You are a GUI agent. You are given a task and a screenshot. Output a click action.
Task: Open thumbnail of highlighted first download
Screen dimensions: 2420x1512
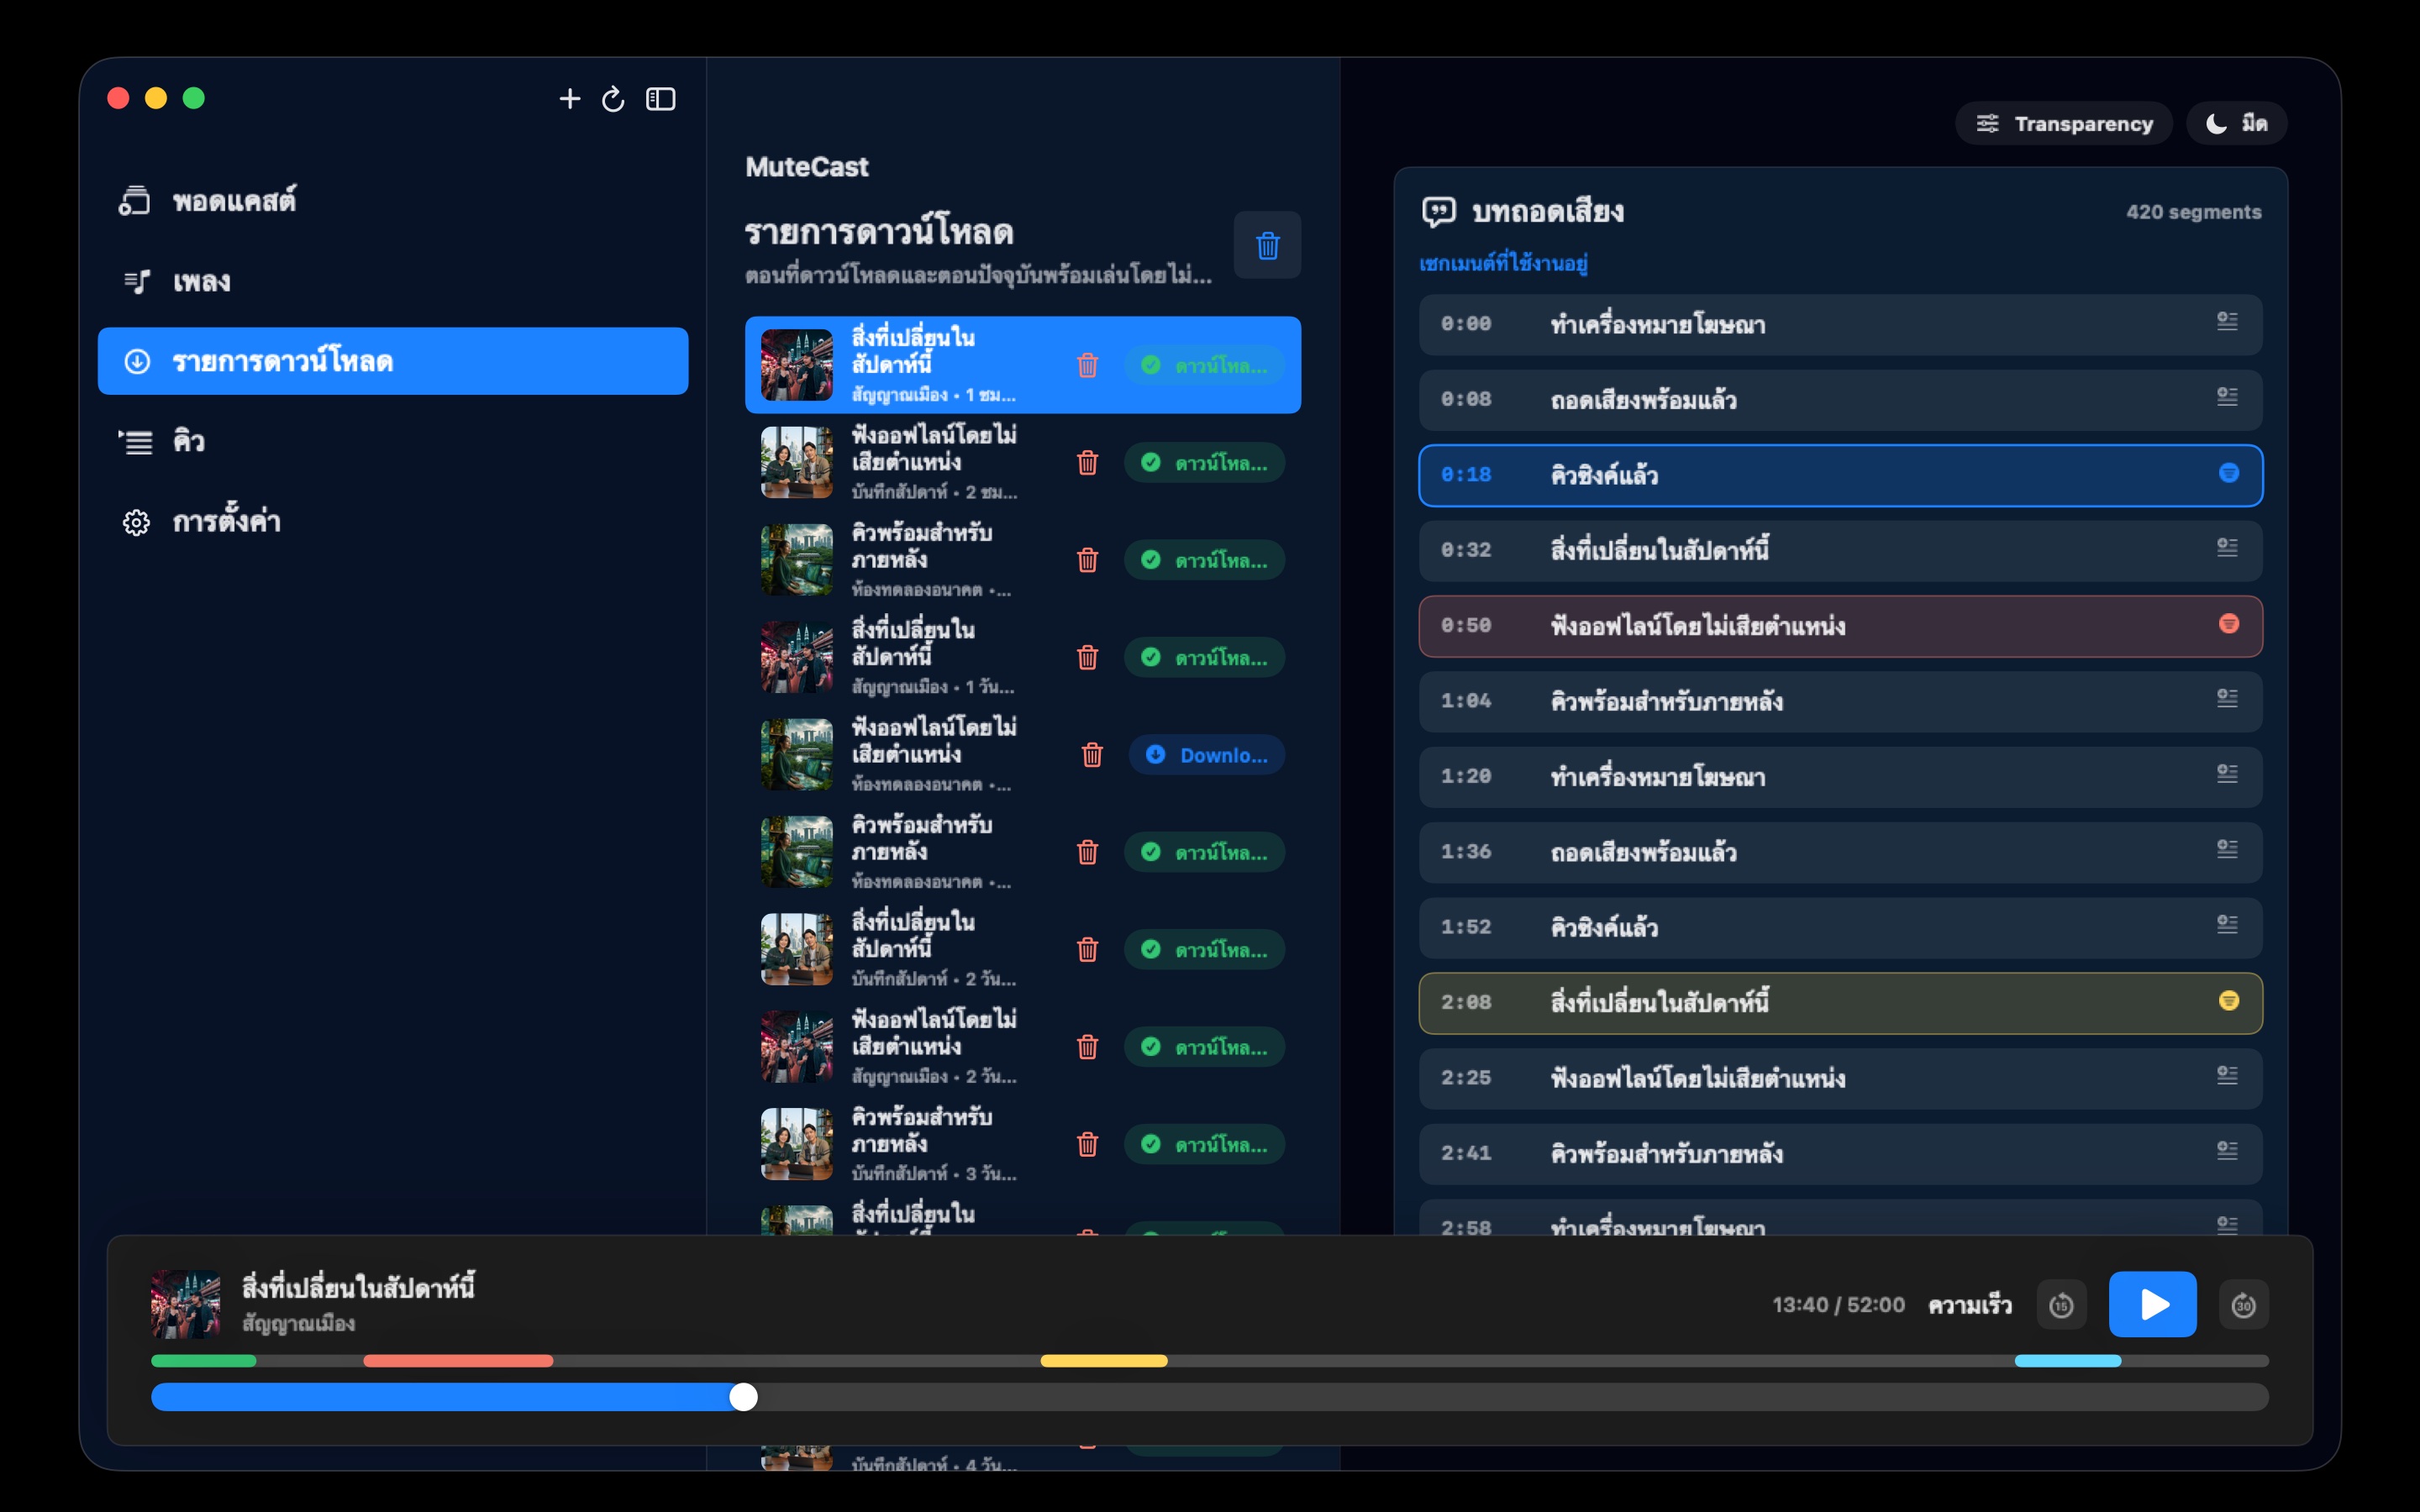tap(797, 365)
